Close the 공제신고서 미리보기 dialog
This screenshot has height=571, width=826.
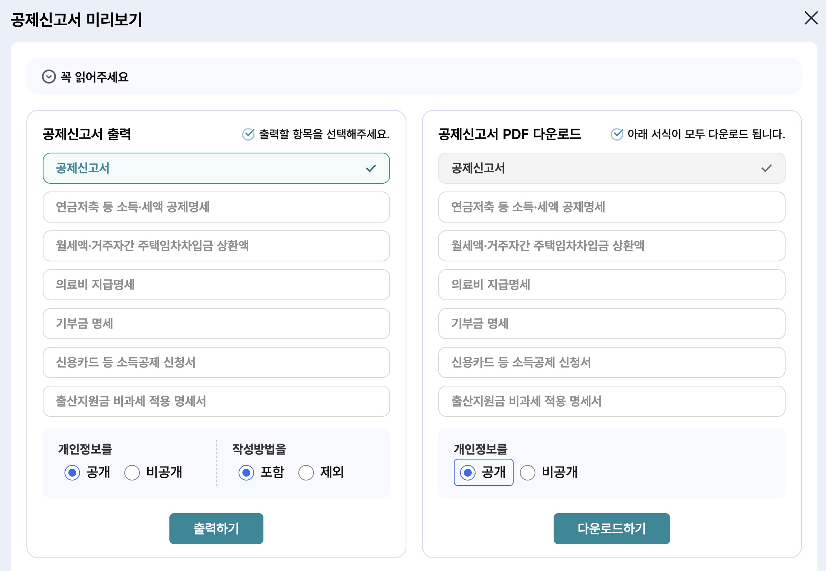point(811,18)
